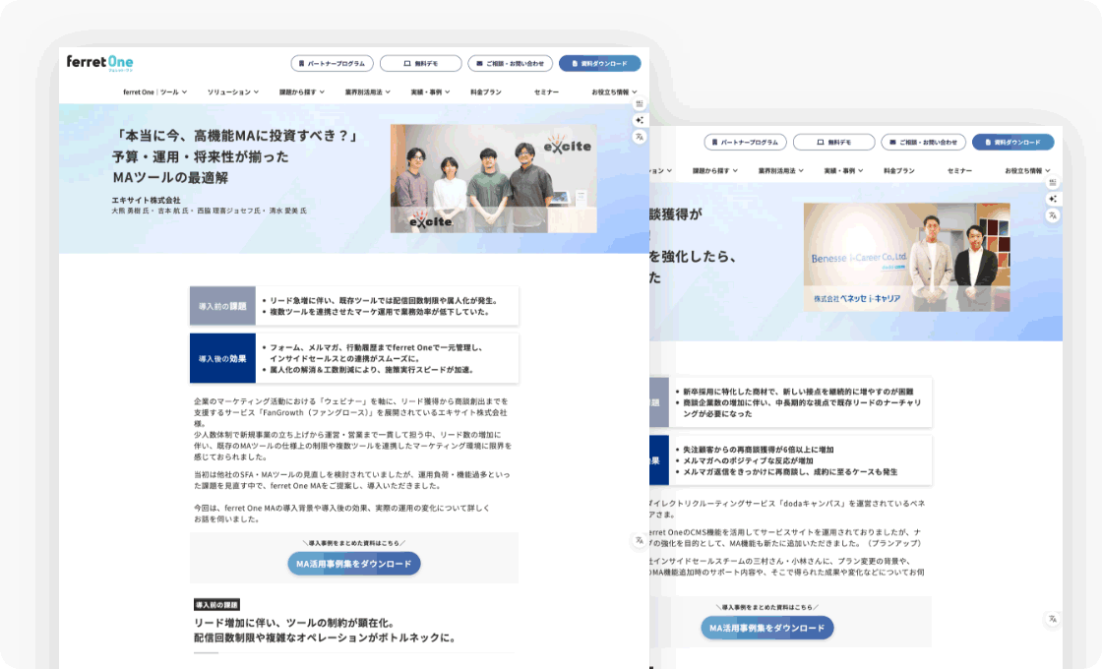Click the Excite team photo
Screen dimensions: 1102x669
(493, 178)
